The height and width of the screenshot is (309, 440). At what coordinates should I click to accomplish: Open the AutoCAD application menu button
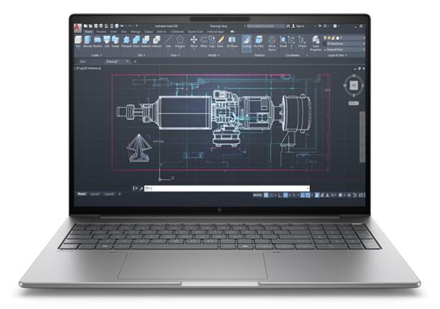point(78,27)
